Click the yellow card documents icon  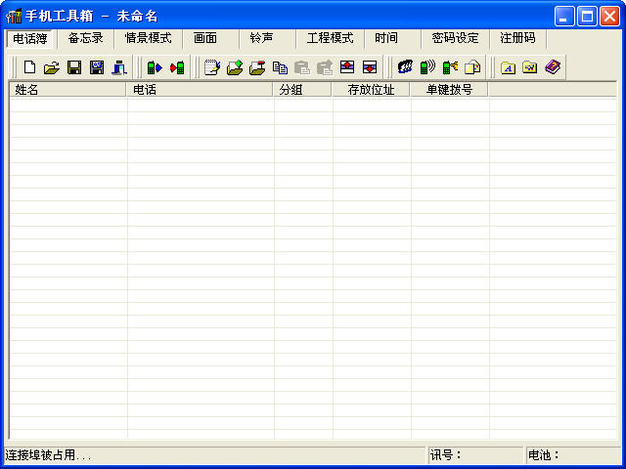pyautogui.click(x=472, y=67)
